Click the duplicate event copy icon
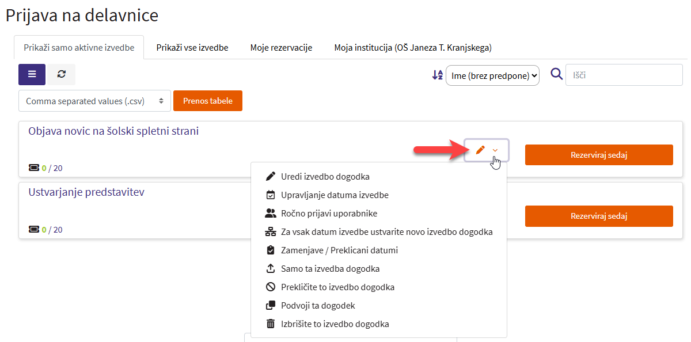 (270, 306)
